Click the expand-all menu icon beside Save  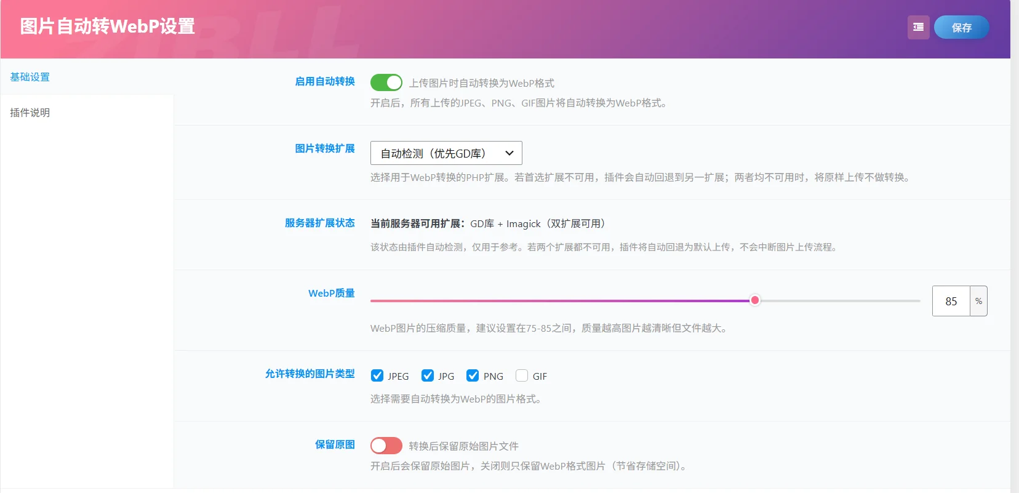[x=918, y=27]
